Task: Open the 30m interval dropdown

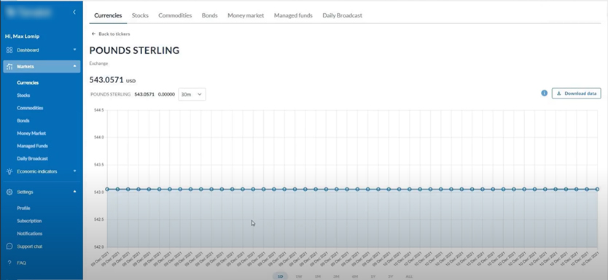Action: point(192,94)
